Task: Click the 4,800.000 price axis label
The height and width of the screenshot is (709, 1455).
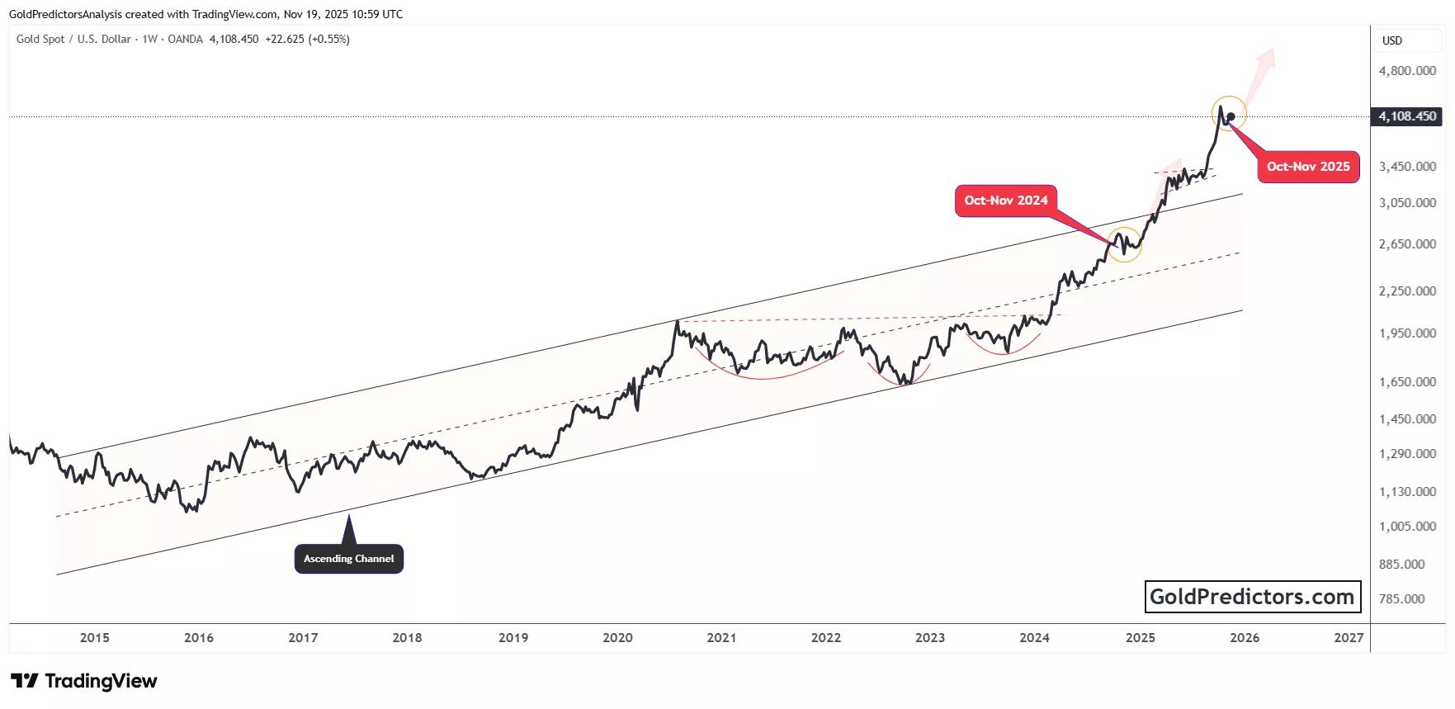Action: tap(1407, 71)
